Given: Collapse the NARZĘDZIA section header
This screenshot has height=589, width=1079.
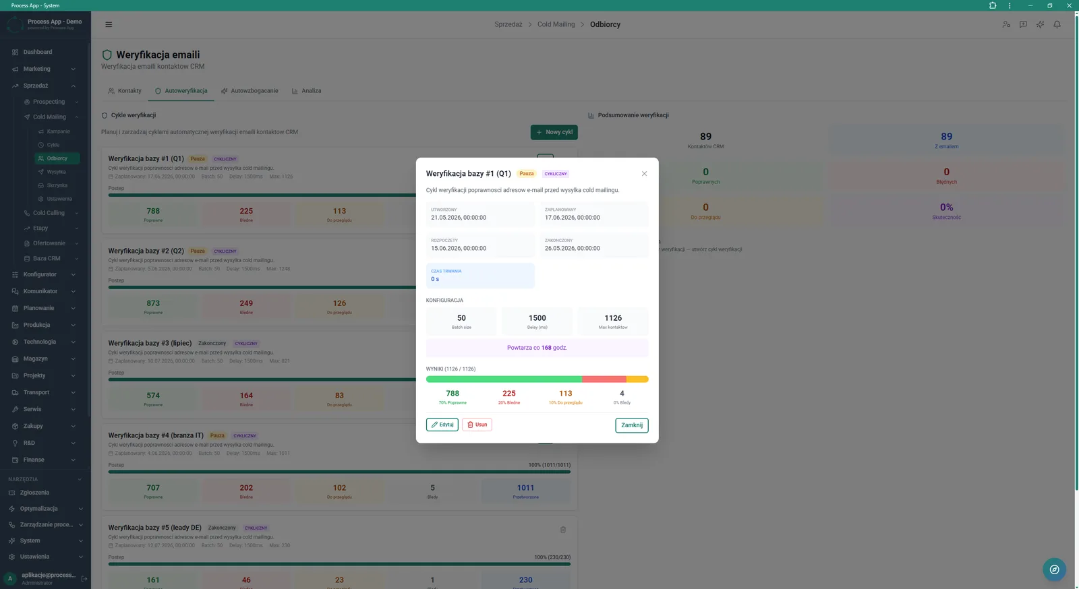Looking at the screenshot, I should (45, 479).
